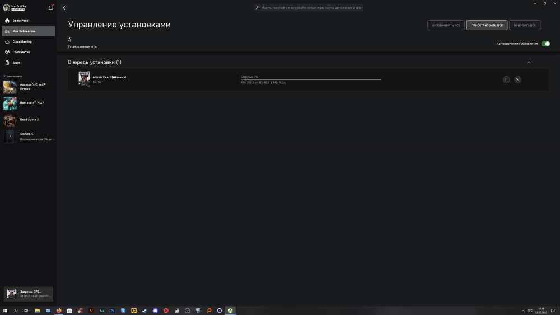Open the Store section
Screen dimensions: 560x315
pyautogui.click(x=16, y=63)
